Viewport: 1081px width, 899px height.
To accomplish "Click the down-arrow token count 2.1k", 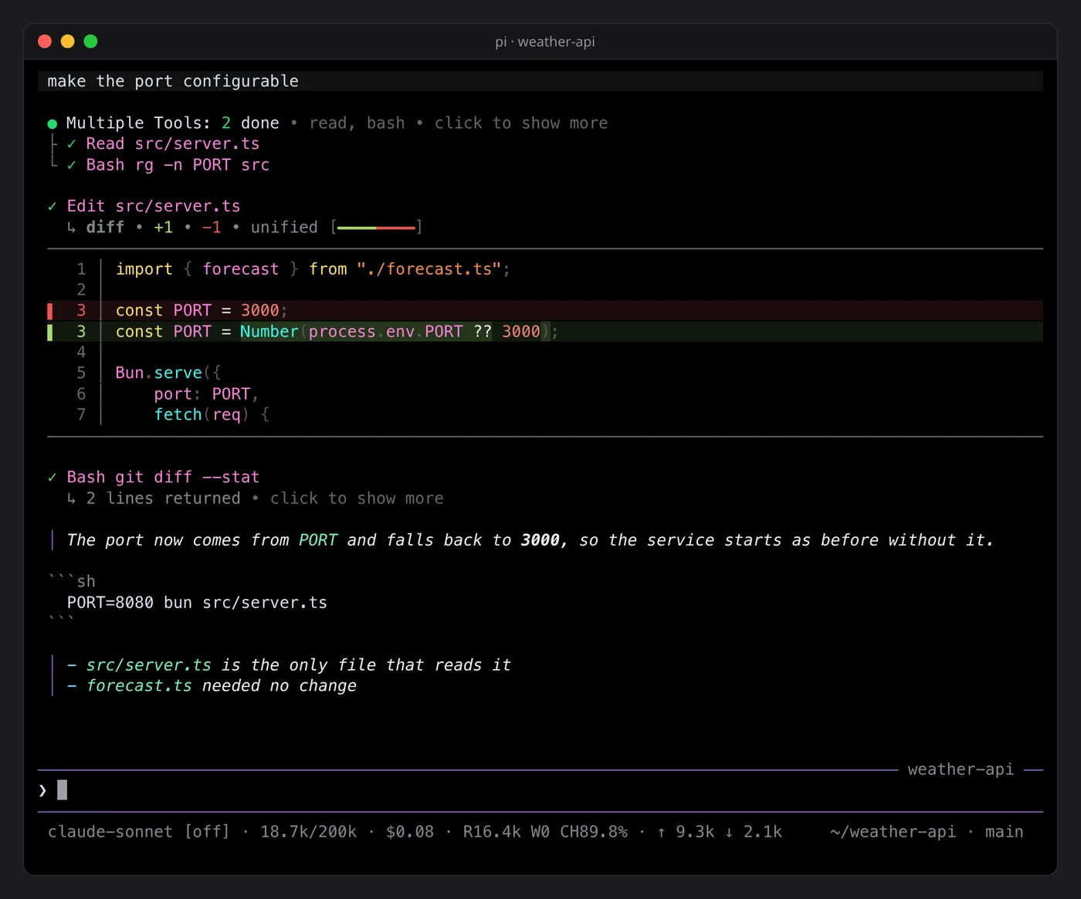I will tap(753, 832).
